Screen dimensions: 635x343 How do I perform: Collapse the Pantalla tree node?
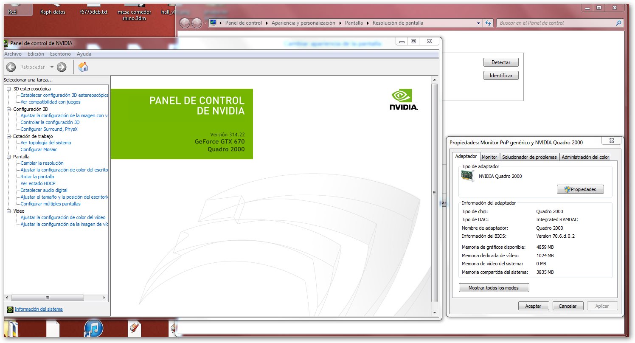[x=9, y=157]
